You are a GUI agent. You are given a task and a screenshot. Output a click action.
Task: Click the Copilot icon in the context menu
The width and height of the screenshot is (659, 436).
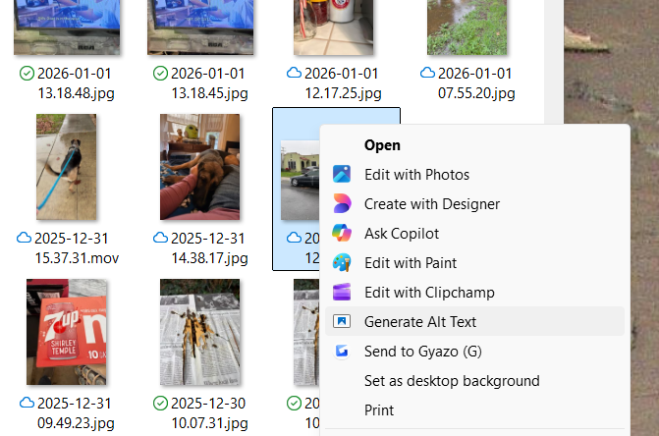tap(342, 233)
